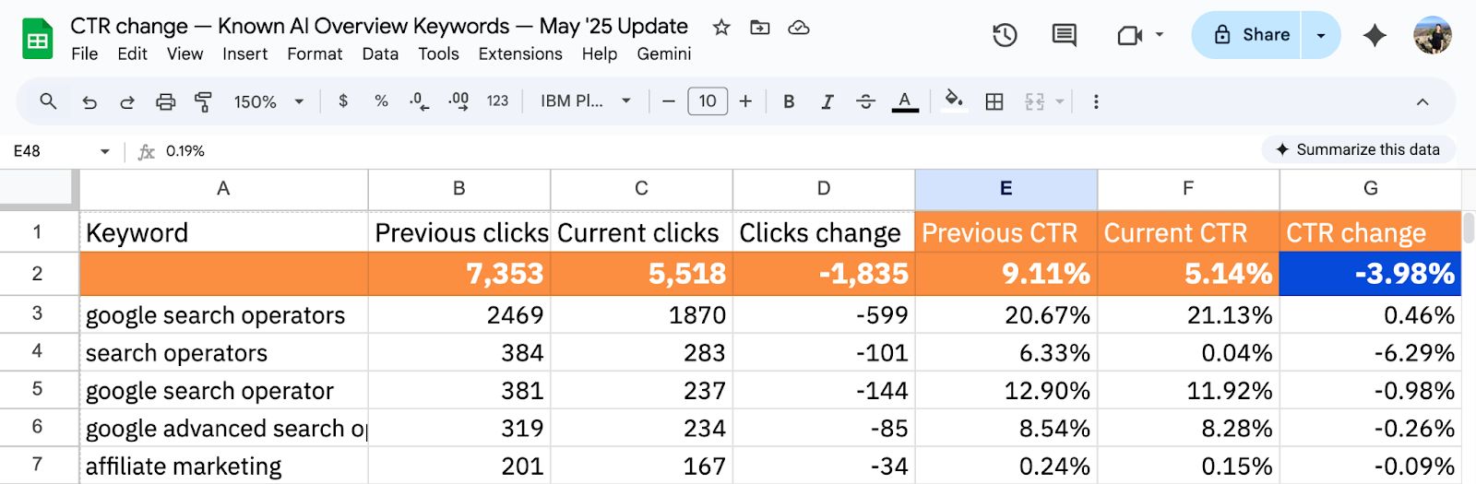Click the print icon

click(x=165, y=101)
